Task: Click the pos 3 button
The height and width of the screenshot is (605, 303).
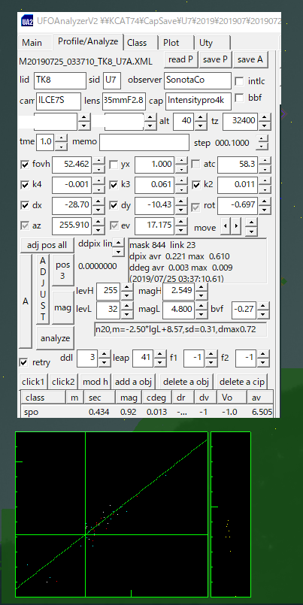Action: [x=62, y=270]
